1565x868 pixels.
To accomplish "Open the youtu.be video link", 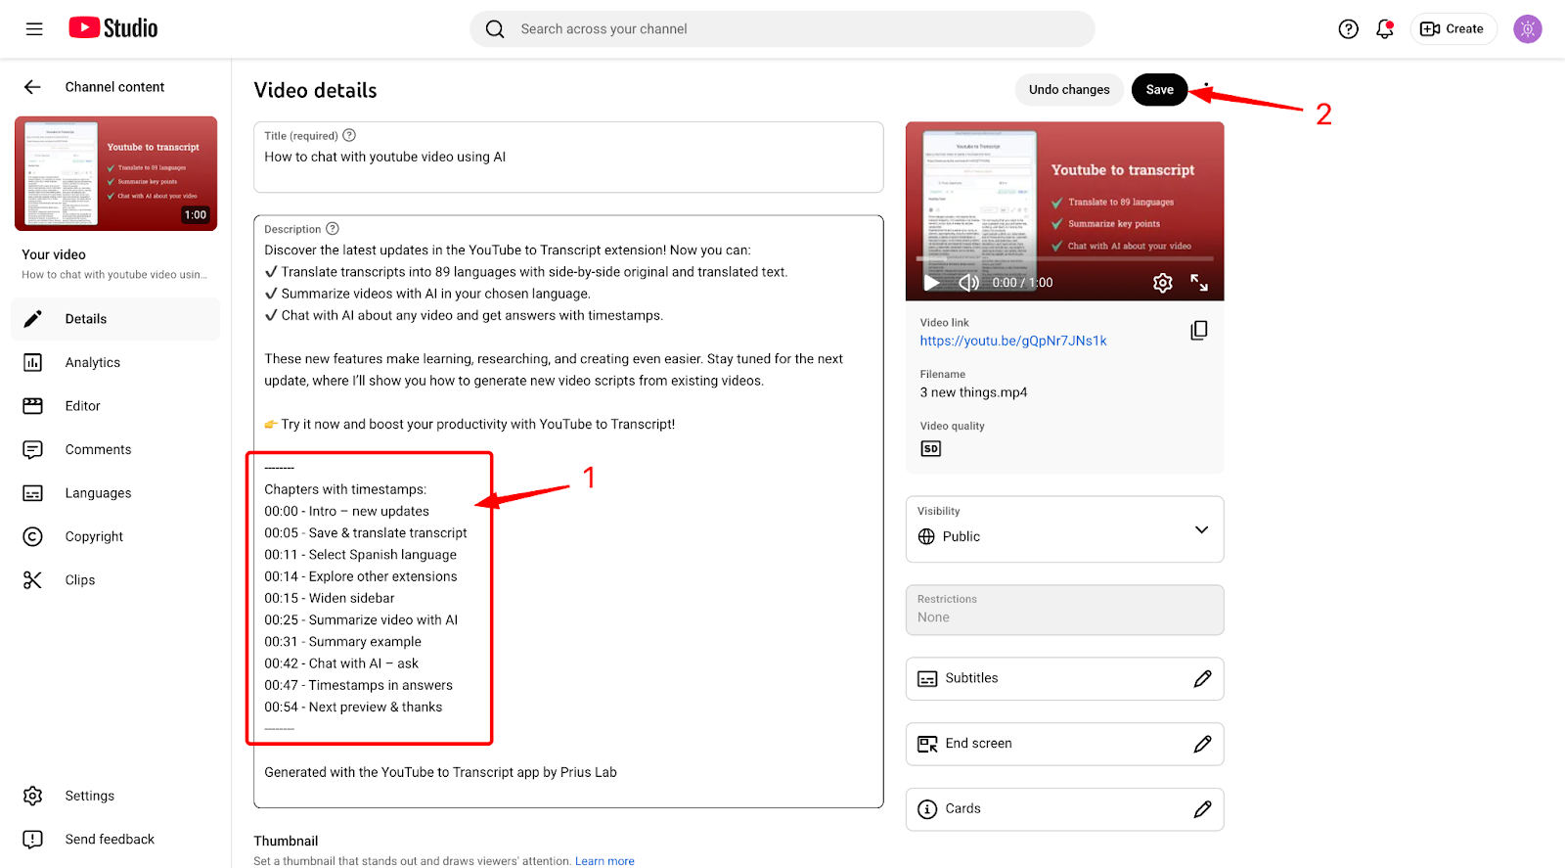I will 1012,342.
